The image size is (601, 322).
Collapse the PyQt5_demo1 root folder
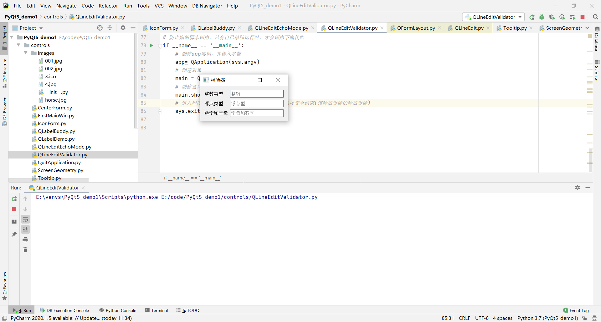pos(12,37)
